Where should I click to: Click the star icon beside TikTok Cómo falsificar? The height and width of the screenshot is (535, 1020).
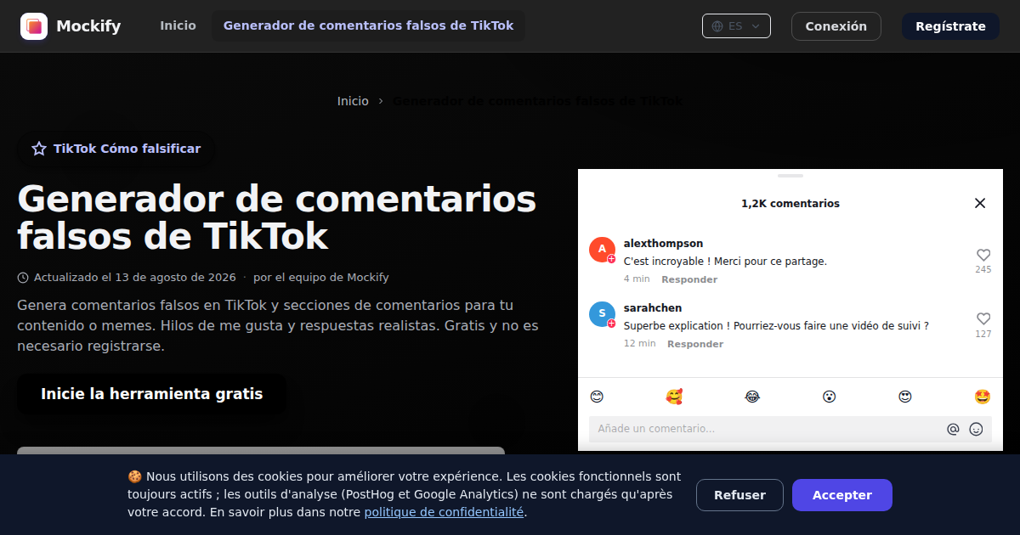pos(39,149)
